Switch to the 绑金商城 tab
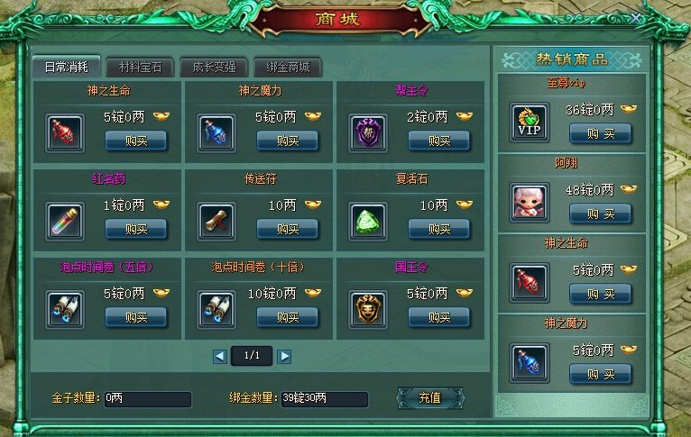The height and width of the screenshot is (437, 691). click(x=288, y=67)
